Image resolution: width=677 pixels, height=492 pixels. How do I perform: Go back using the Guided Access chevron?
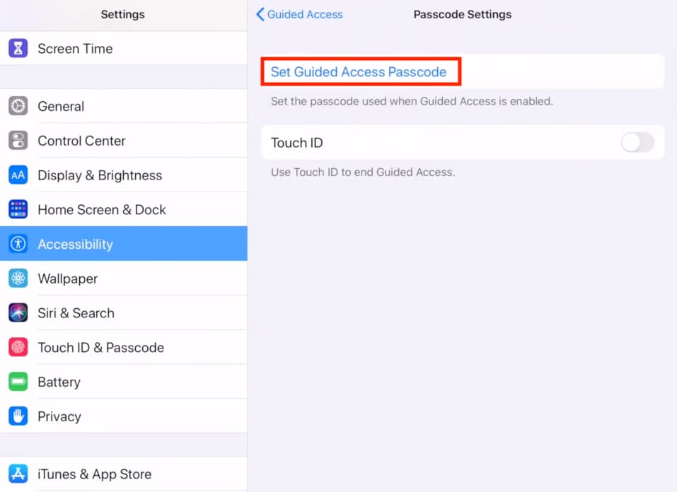tap(260, 14)
